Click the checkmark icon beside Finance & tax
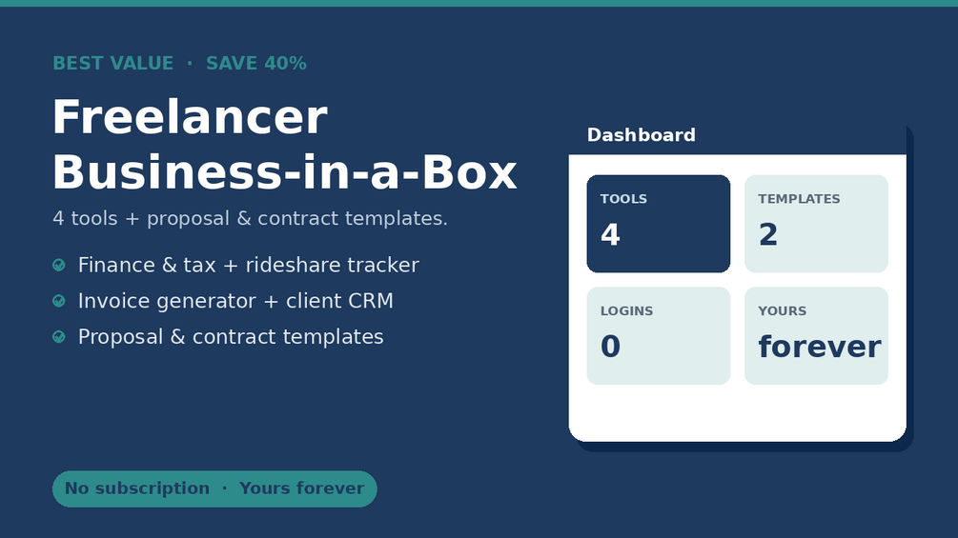Image resolution: width=958 pixels, height=538 pixels. 59,265
